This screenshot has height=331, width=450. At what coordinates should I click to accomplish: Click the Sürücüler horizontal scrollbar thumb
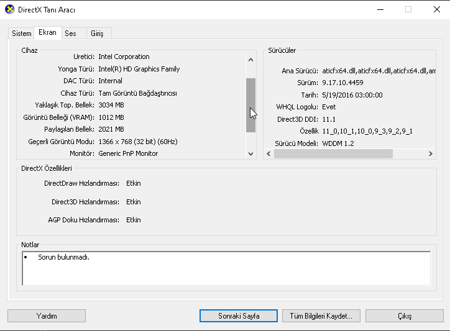[333, 154]
